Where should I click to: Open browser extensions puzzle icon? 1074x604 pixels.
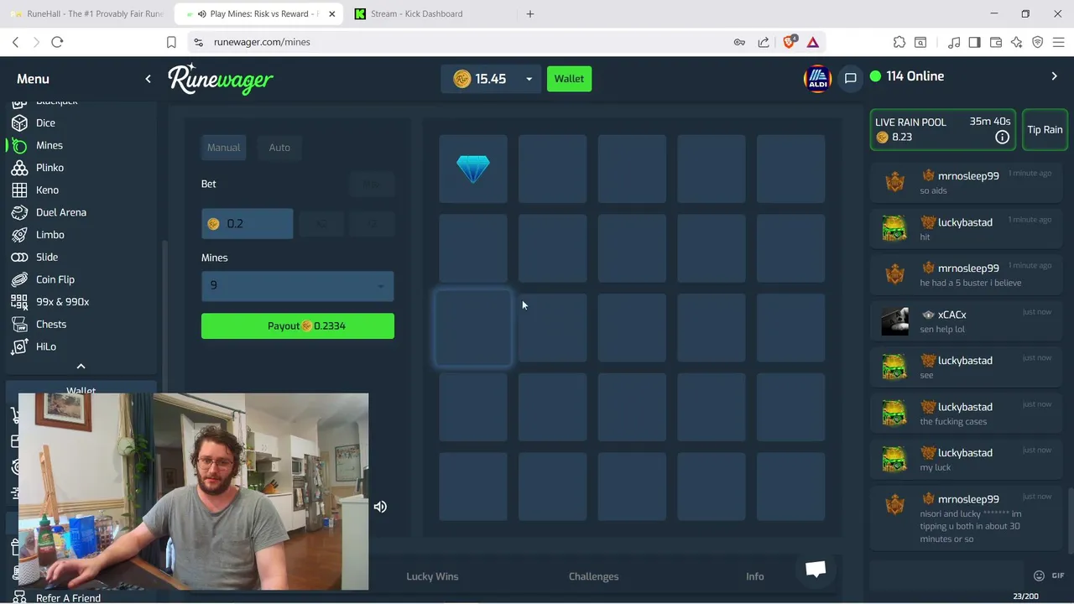click(x=899, y=42)
